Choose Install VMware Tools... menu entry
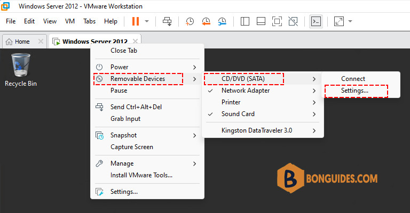410x213 pixels. pos(147,175)
